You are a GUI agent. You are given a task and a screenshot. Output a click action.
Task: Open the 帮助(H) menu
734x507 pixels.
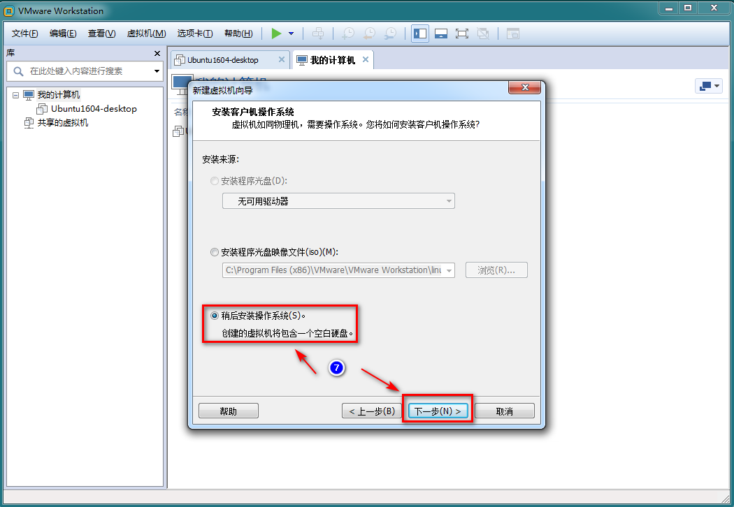(x=238, y=34)
